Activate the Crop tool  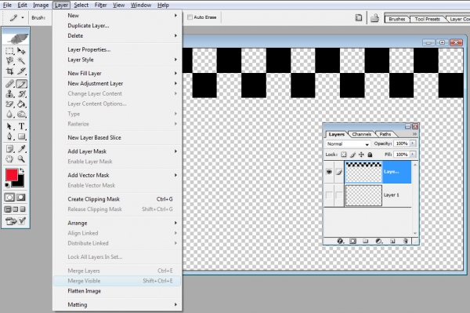click(x=9, y=71)
